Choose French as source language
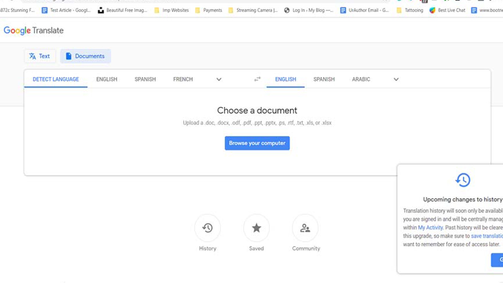The width and height of the screenshot is (503, 283). [x=183, y=79]
